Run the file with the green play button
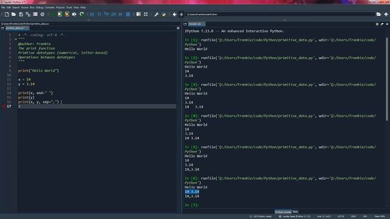Viewport: 390px width, 219px height. coord(52,15)
